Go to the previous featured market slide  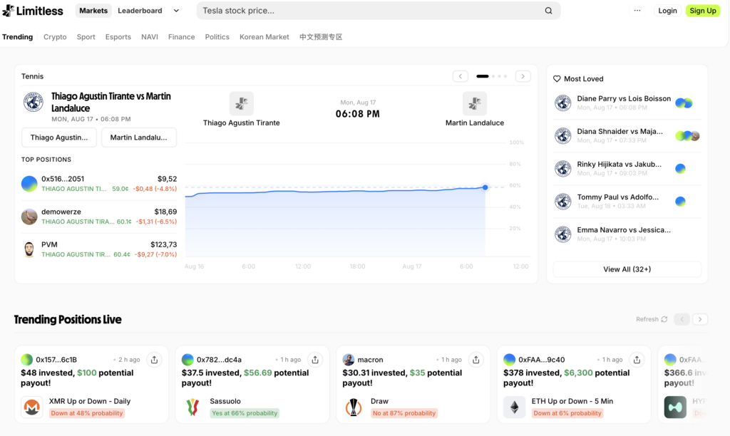461,76
